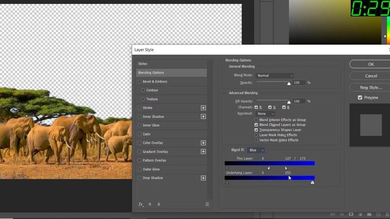Screen dimensions: 390x219
Task: Click inside the color picker field
Action: pyautogui.click(x=335, y=22)
